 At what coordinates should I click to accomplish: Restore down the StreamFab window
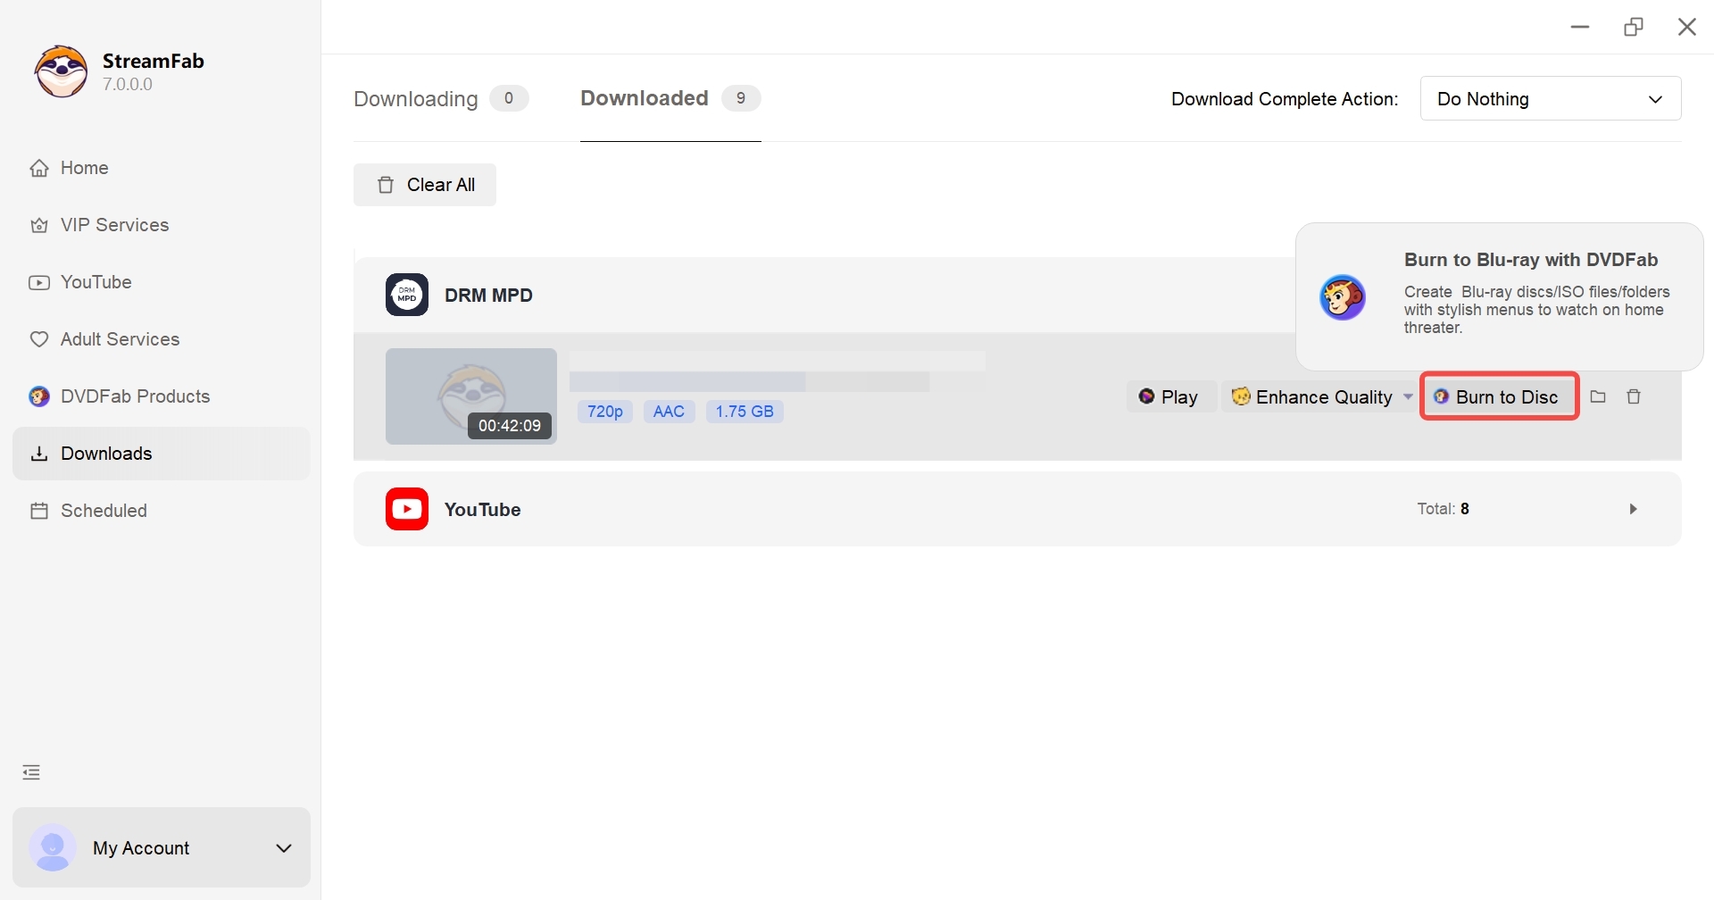click(x=1635, y=27)
